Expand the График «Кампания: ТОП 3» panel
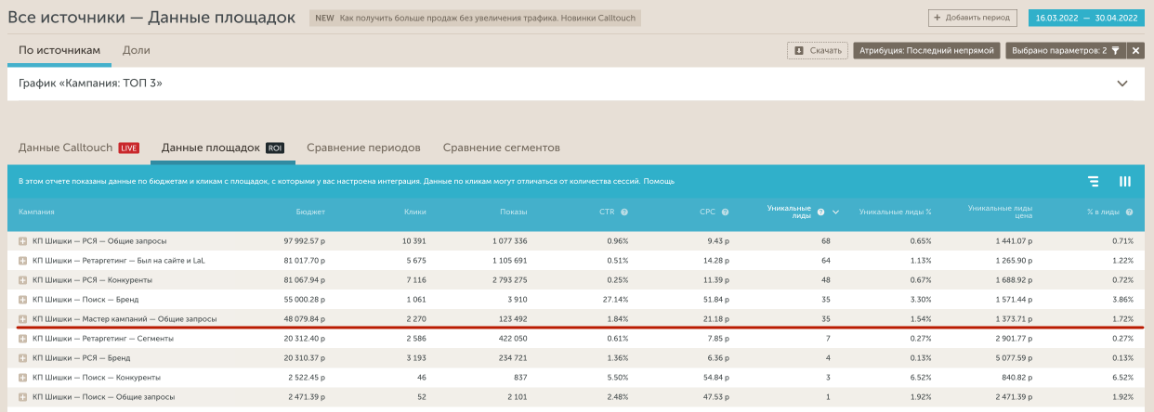The height and width of the screenshot is (412, 1154). point(1122,84)
